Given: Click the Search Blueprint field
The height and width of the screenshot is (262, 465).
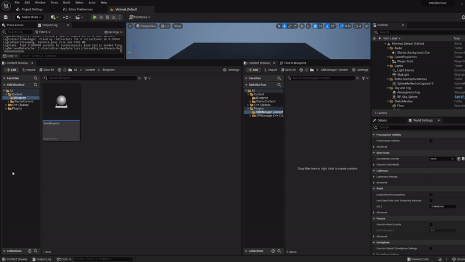Looking at the screenshot, I should tap(90, 78).
